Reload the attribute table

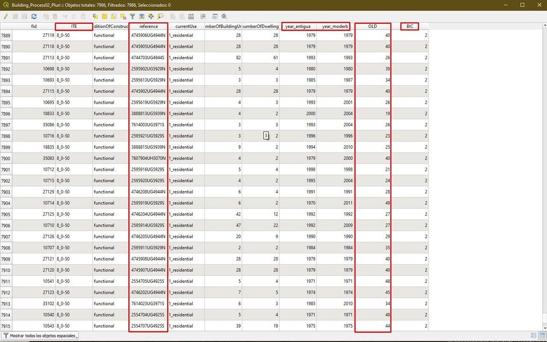click(x=34, y=17)
